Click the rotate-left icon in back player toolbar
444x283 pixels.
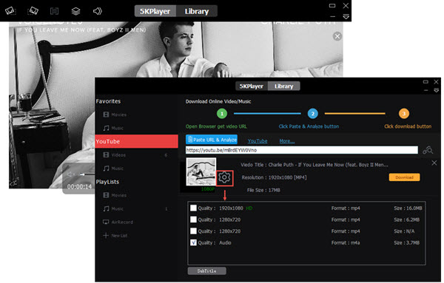pyautogui.click(x=10, y=11)
